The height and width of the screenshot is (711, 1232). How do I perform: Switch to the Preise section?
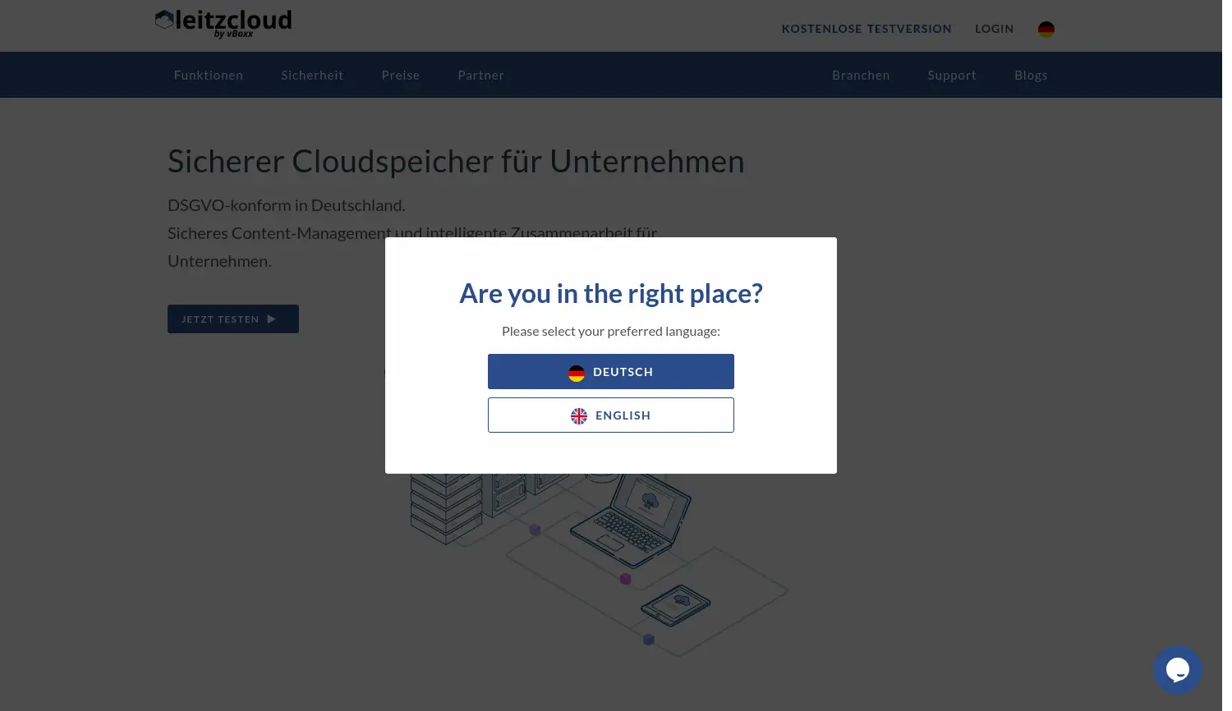pos(401,75)
